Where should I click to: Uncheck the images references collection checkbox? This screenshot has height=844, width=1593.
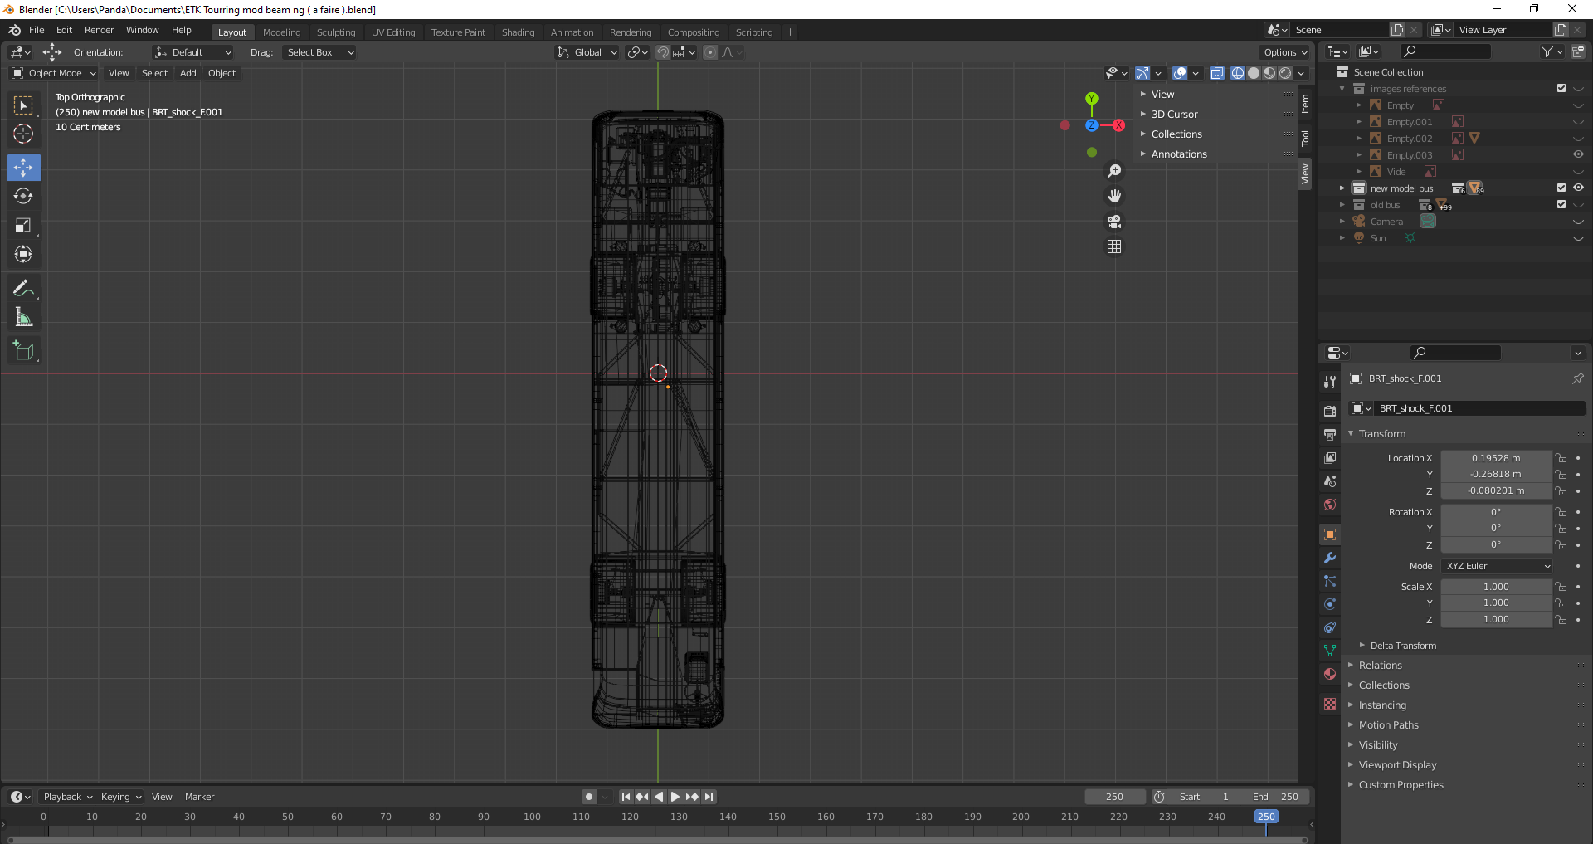(1561, 89)
